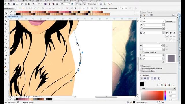Open the Файл menu
The height and width of the screenshot is (104, 185).
(6, 1)
